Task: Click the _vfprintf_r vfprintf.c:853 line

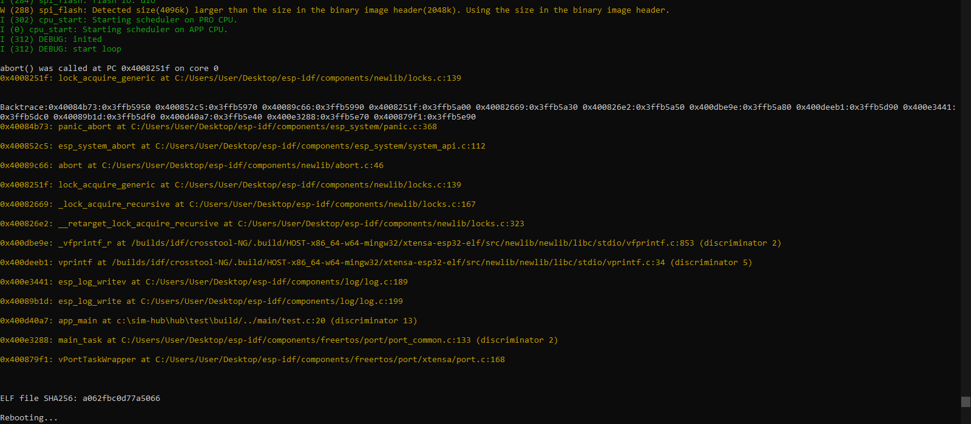Action: click(x=391, y=243)
